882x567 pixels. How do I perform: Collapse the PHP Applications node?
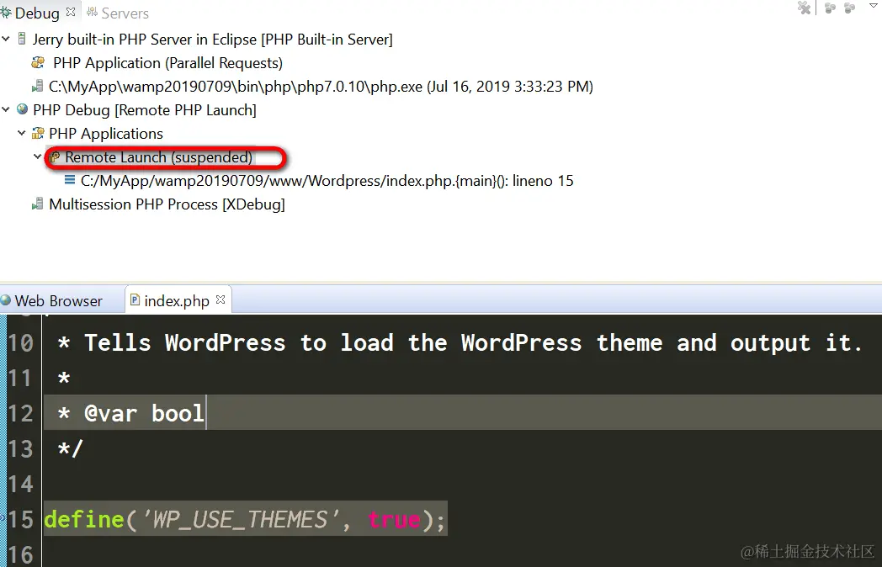(x=22, y=133)
